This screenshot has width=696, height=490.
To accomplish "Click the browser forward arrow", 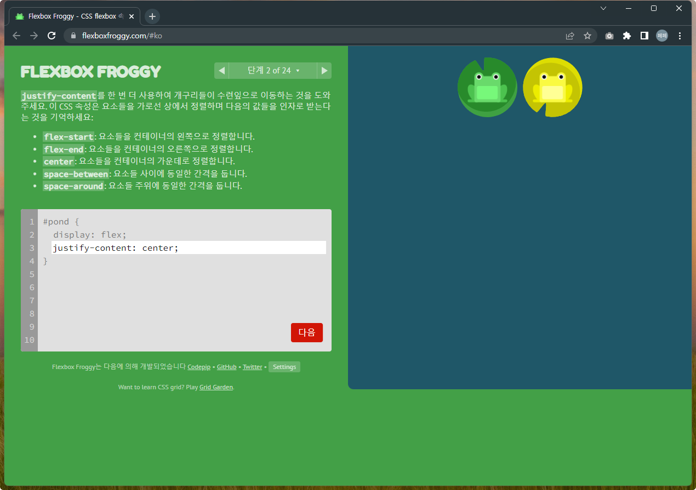I will (x=34, y=36).
